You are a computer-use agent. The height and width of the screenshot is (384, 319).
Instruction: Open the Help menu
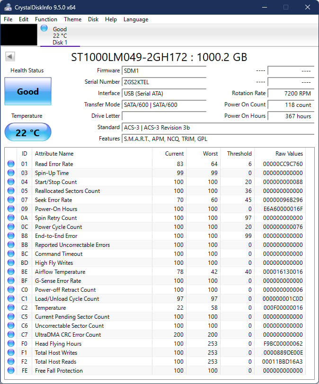coord(111,19)
